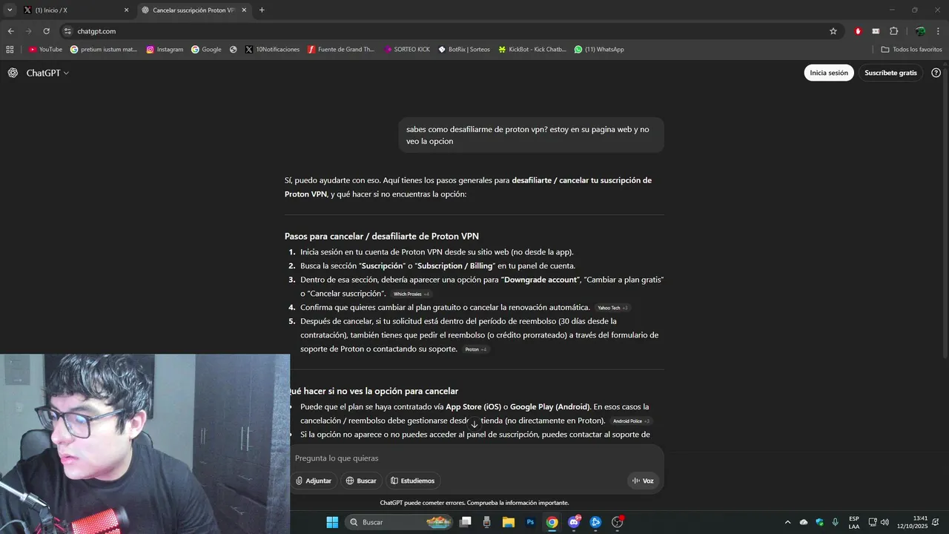Open KickBot bookmark

click(x=532, y=50)
